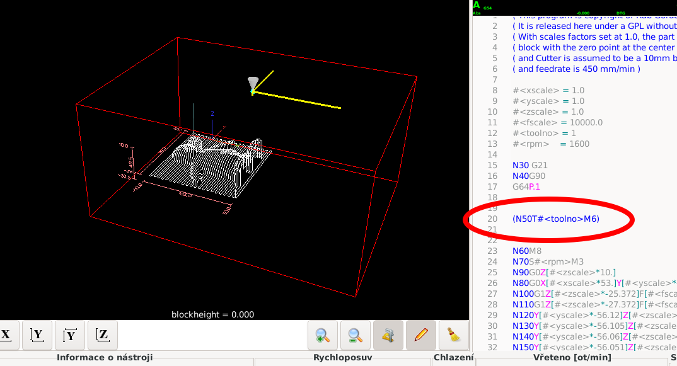Select line 15 'N30 G21'
Viewport: 677px width, 366px height.
click(529, 165)
